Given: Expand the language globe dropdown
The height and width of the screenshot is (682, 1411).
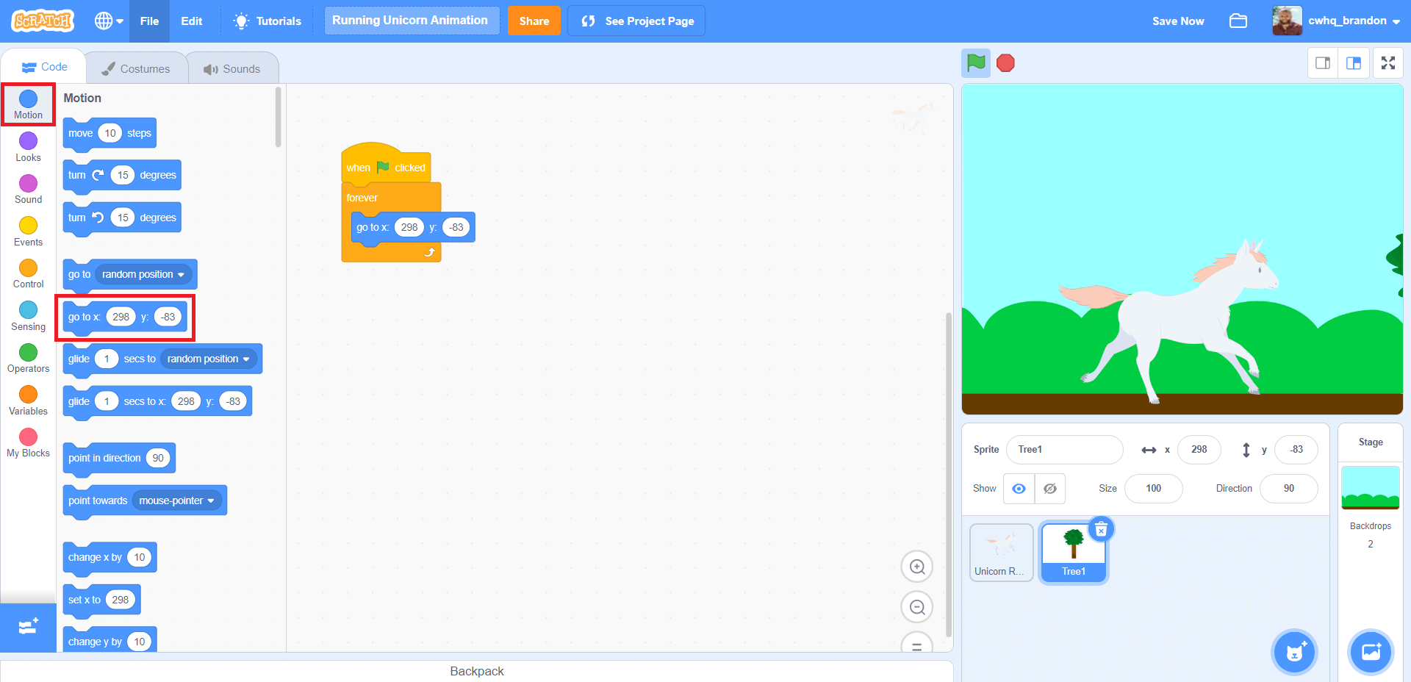Looking at the screenshot, I should click(x=108, y=21).
